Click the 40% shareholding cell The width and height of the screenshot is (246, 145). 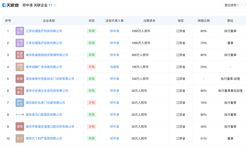(203, 127)
